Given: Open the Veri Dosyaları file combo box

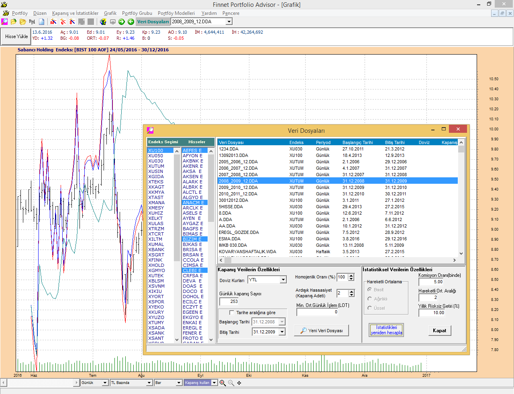Looking at the screenshot, I should coord(229,22).
